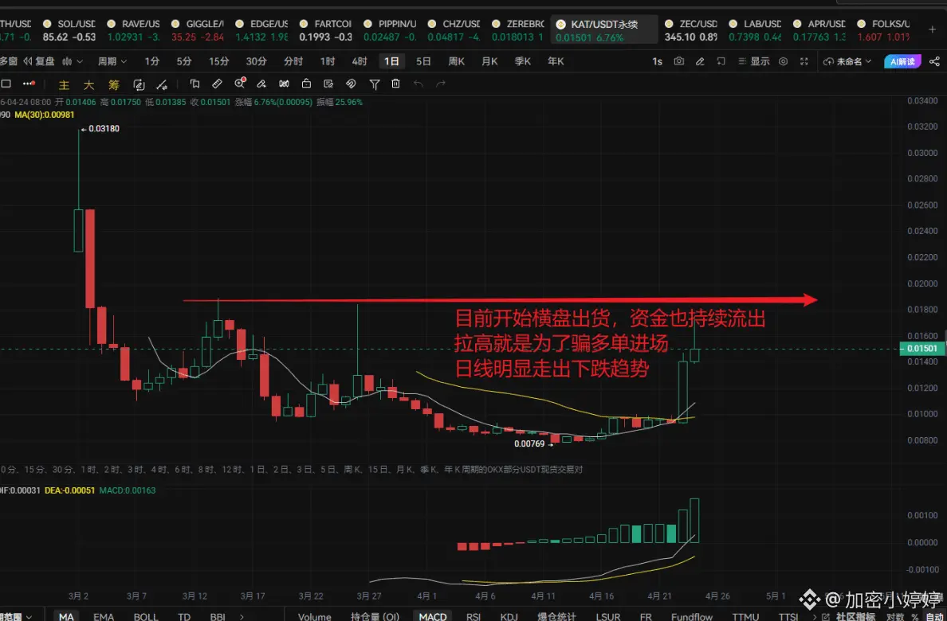
Task: Select the brush paint tool icon
Action: coord(261,84)
